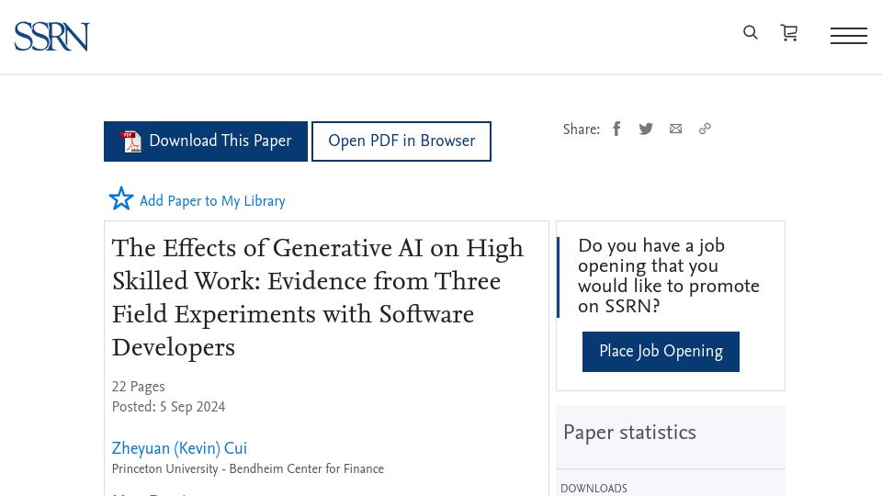Click Add Paper to My Library link
This screenshot has width=882, height=496.
212,201
